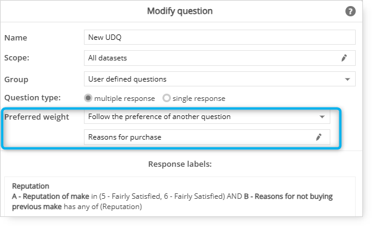The image size is (372, 226).
Task: Expand the Preferred weight dropdown arrow
Action: point(322,117)
